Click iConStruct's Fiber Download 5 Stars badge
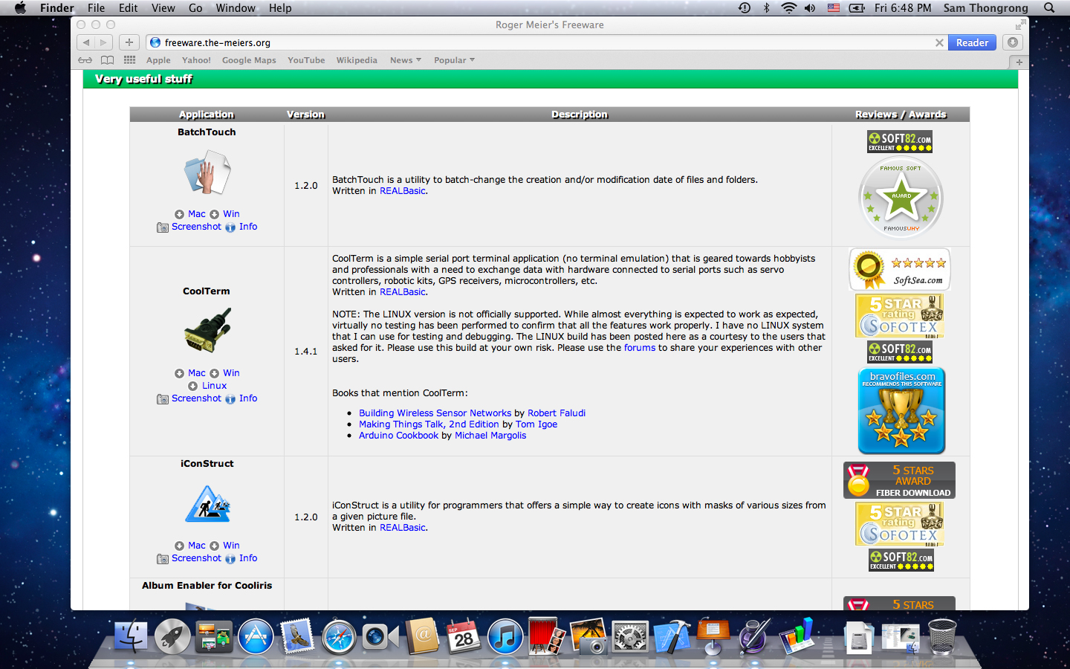 tap(899, 480)
